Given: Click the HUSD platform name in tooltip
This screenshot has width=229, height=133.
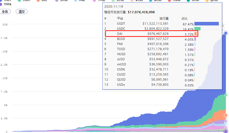Looking at the screenshot, I should (x=121, y=54).
